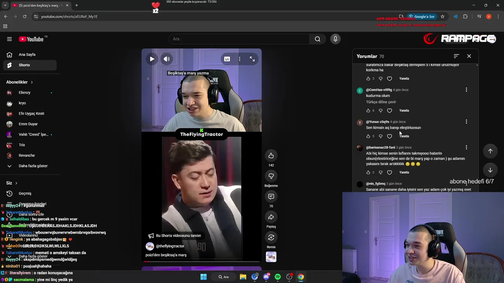Open the Emre Duyar channel
Image resolution: width=504 pixels, height=283 pixels.
[x=30, y=124]
